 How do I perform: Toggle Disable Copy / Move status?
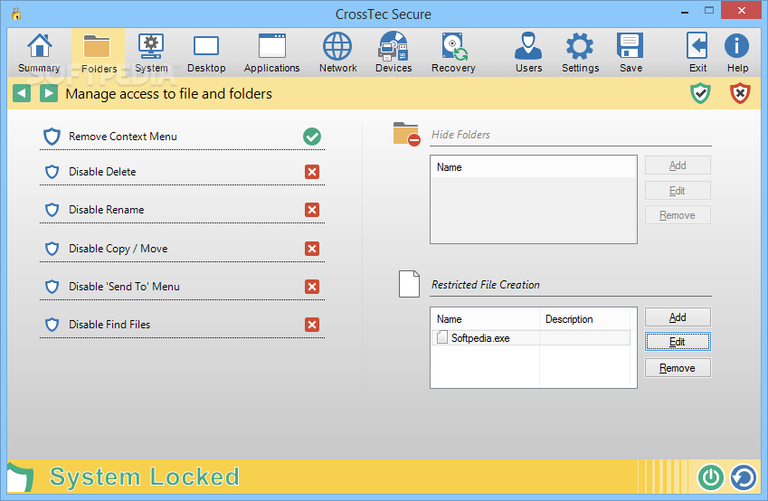[x=312, y=249]
